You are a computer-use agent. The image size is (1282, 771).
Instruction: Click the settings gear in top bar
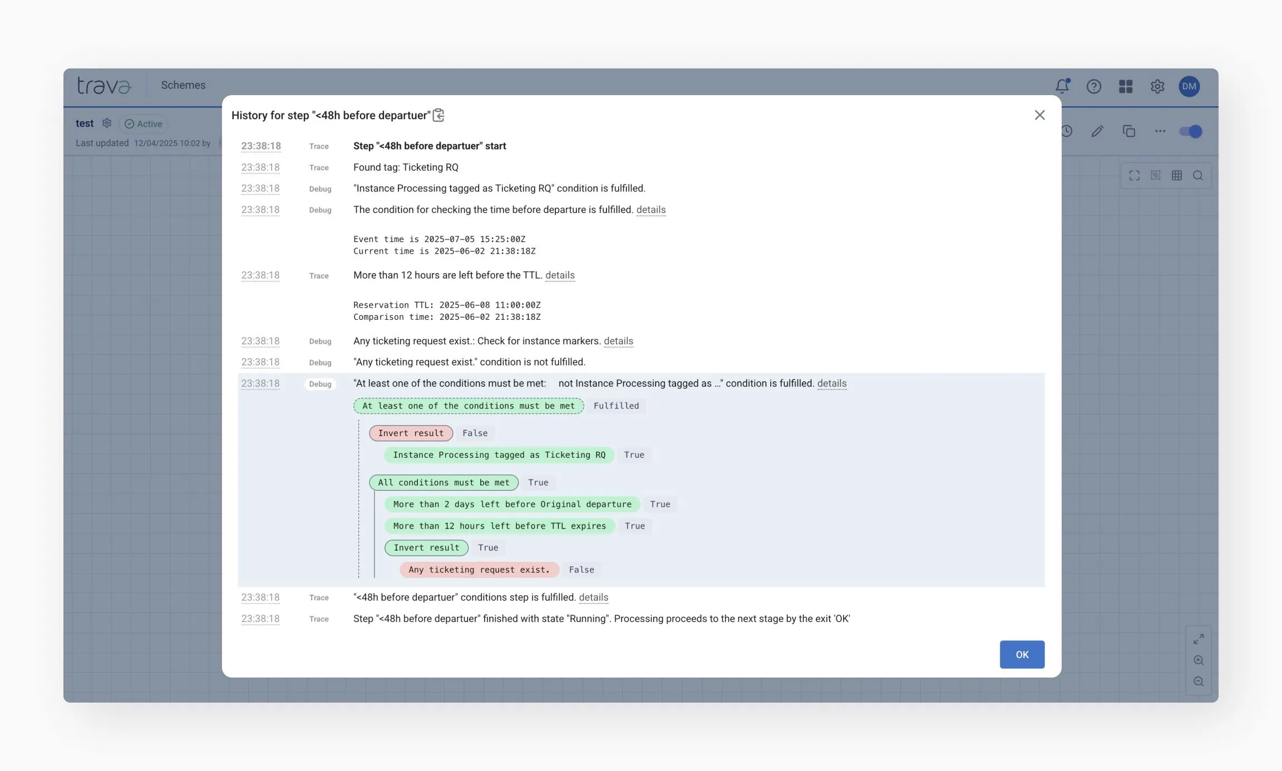coord(1157,86)
